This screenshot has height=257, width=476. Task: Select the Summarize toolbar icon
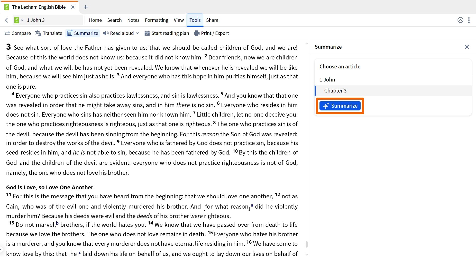click(x=70, y=33)
